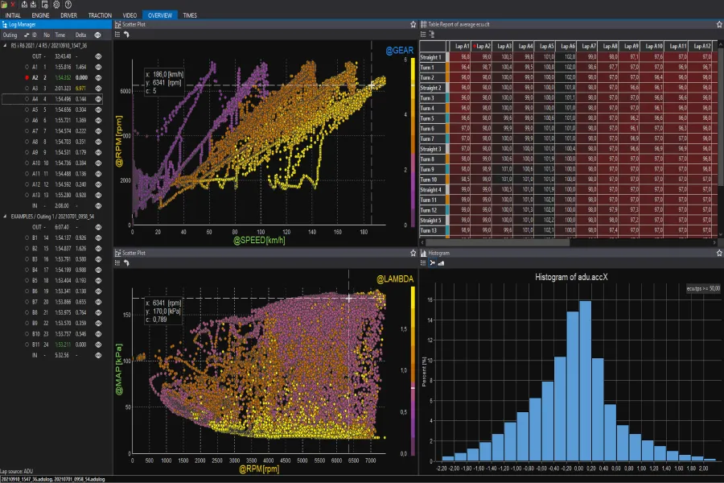724x483 pixels.
Task: Click the @GEAR color scale bar
Action: click(x=413, y=142)
